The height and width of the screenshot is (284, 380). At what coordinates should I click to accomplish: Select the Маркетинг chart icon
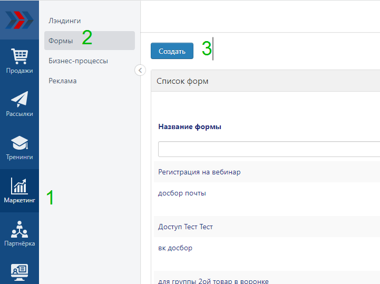click(20, 191)
